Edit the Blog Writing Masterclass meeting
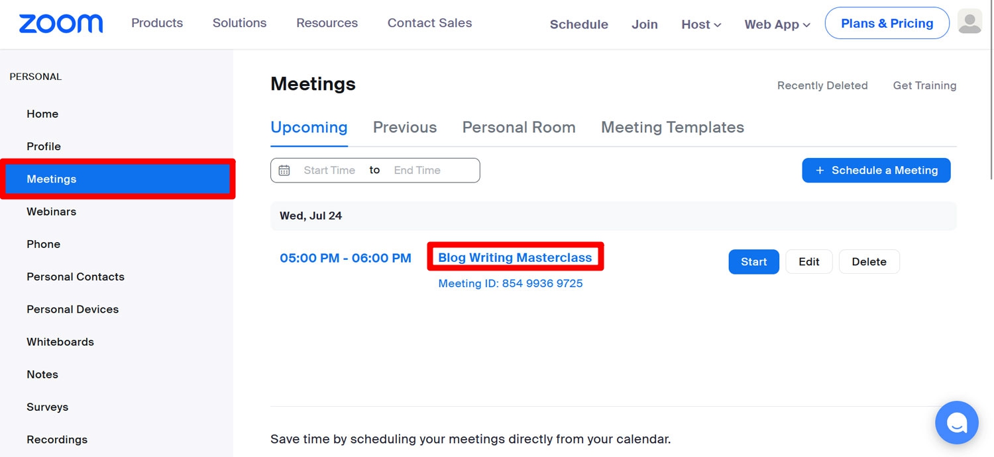 click(x=809, y=262)
